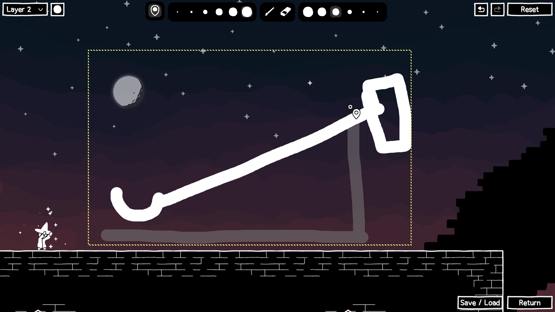The width and height of the screenshot is (555, 312).
Task: Select the pin placement tool
Action: coord(155,12)
